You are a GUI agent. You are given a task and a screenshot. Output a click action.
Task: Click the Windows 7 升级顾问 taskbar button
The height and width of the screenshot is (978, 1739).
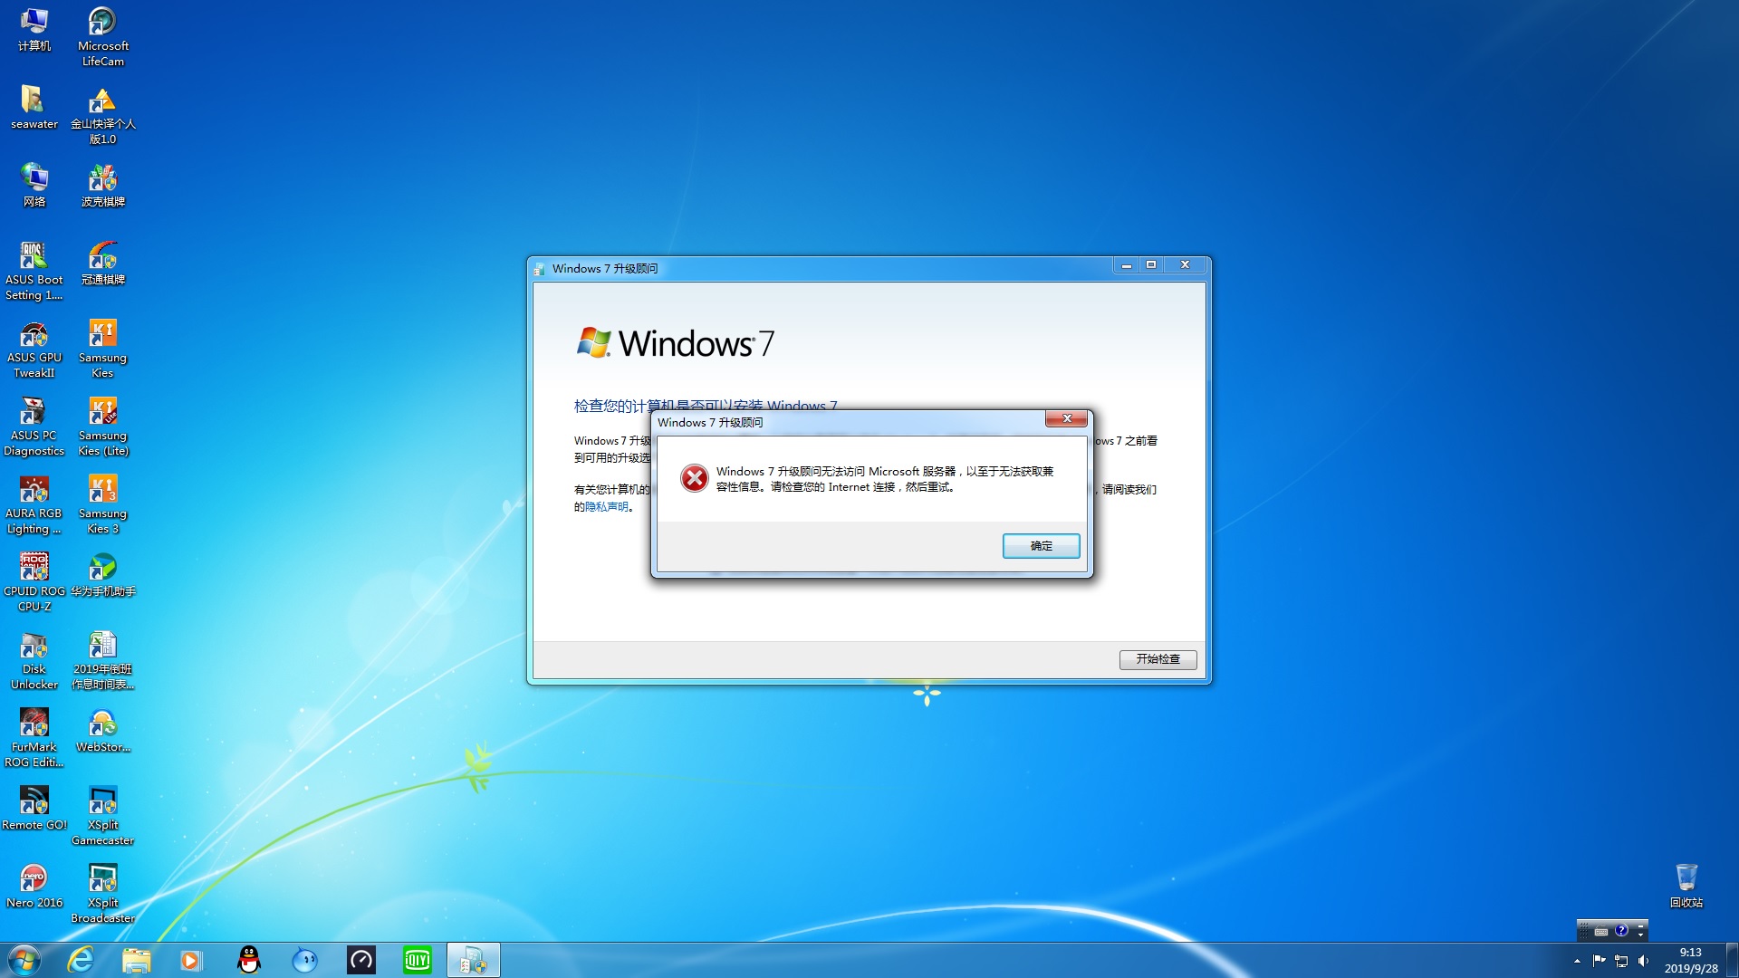[473, 960]
